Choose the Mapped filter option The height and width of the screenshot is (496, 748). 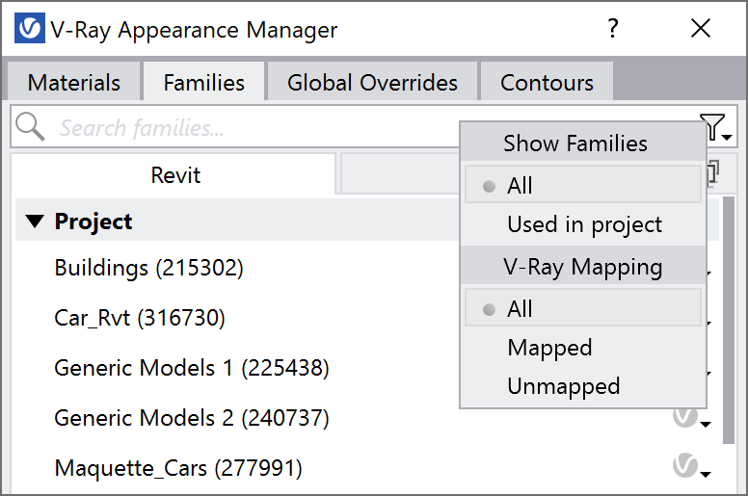pyautogui.click(x=583, y=348)
